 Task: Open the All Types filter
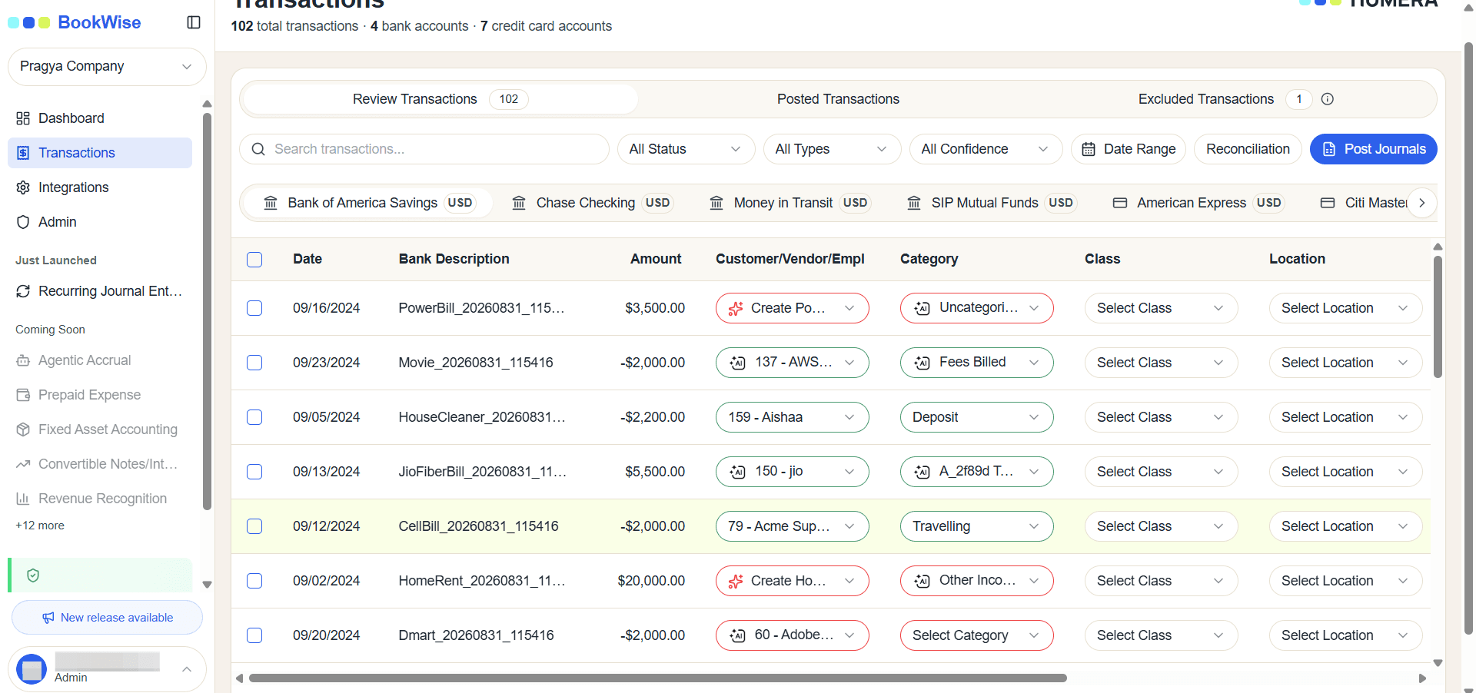click(832, 149)
